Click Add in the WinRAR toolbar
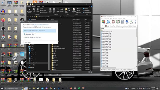Screen dimensions: 160x90 (x=103, y=22)
